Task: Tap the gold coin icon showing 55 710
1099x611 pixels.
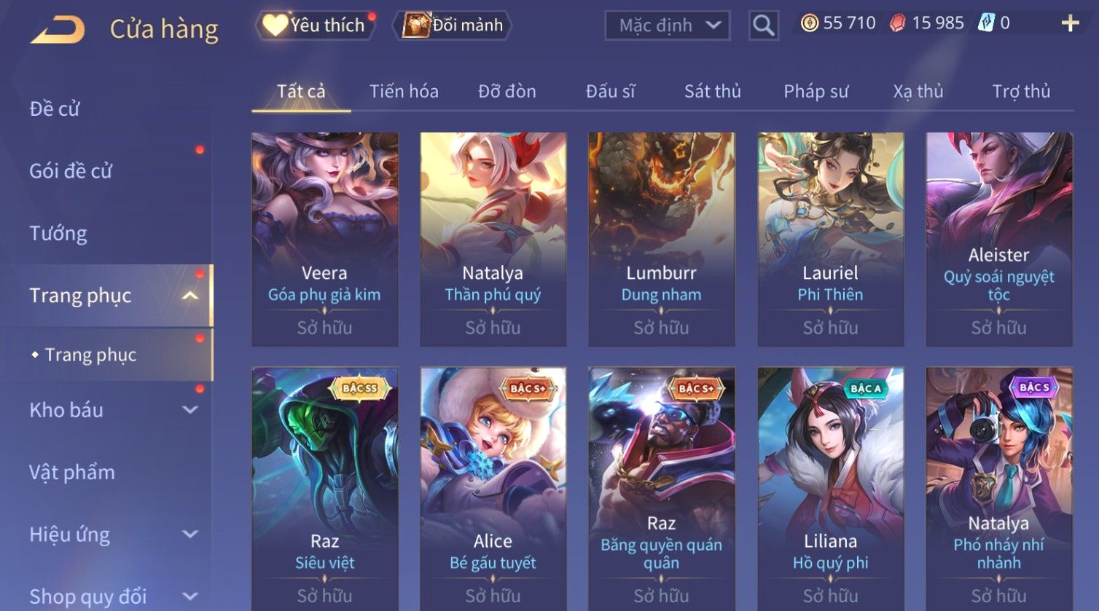Action: point(809,23)
